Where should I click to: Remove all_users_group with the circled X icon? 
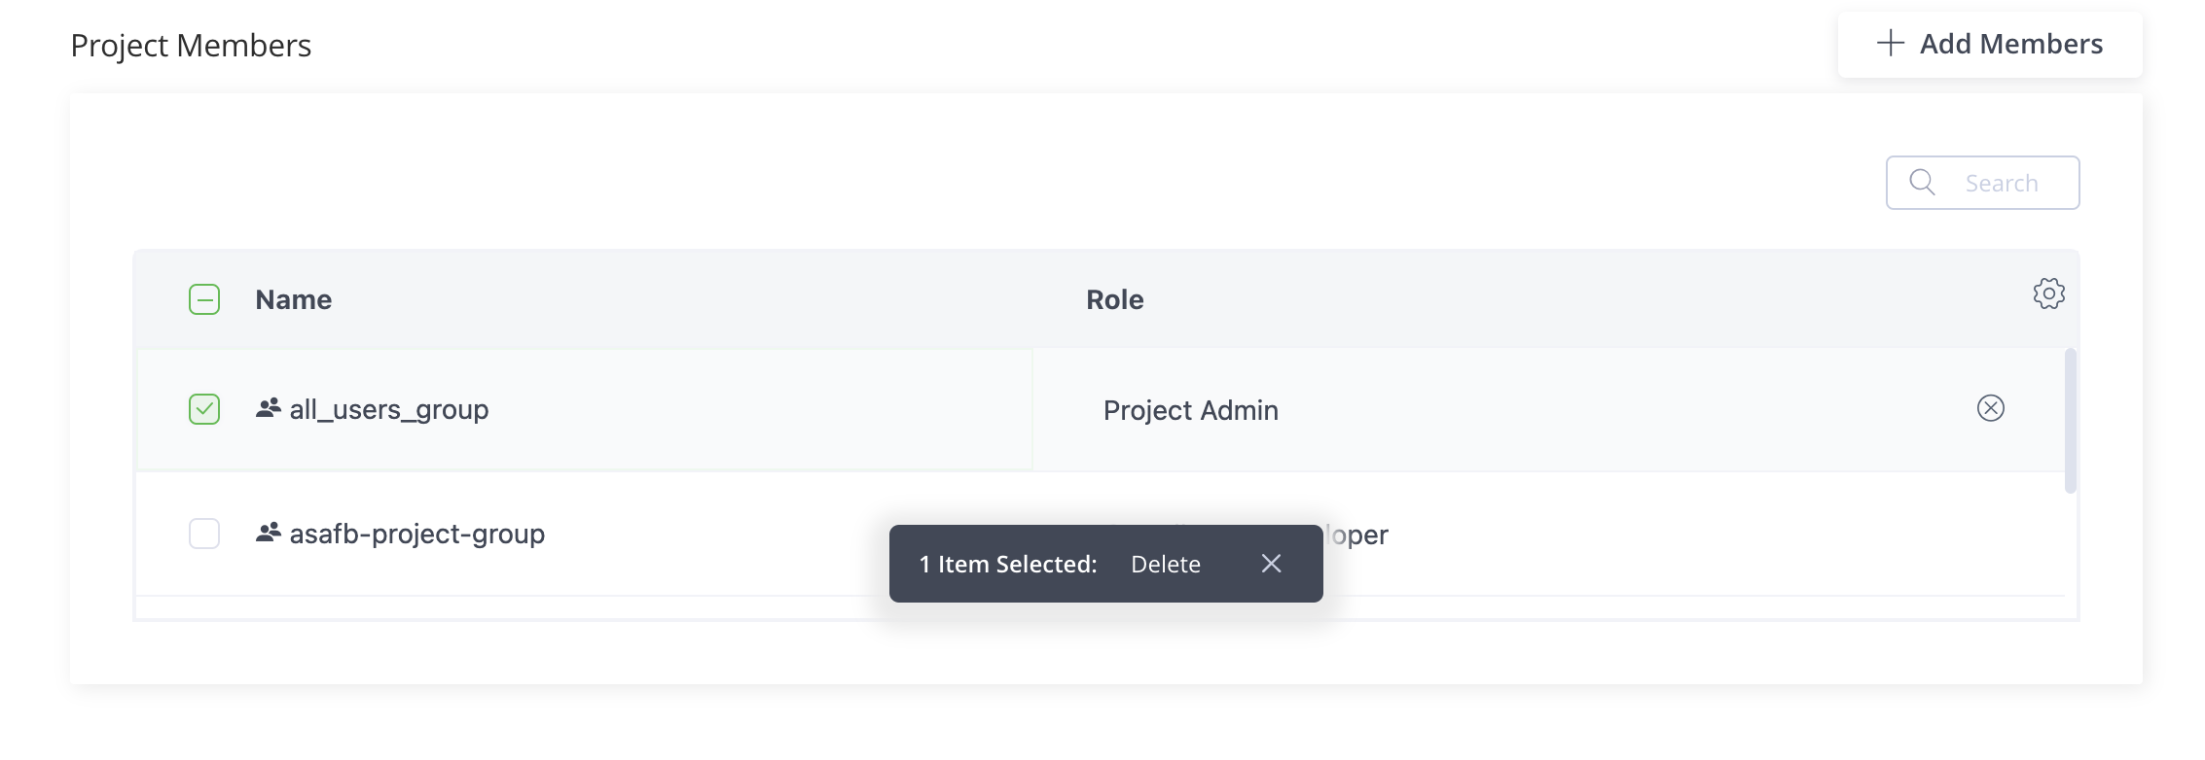click(x=1990, y=408)
